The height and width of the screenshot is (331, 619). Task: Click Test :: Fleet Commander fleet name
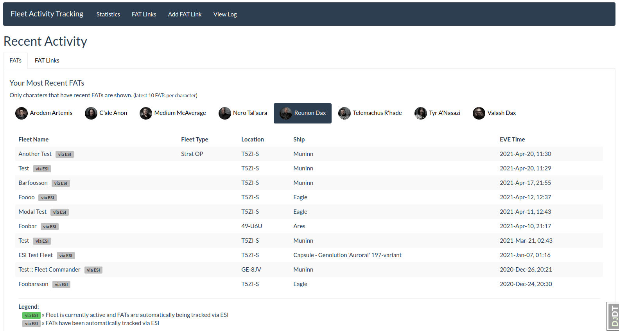[50, 270]
